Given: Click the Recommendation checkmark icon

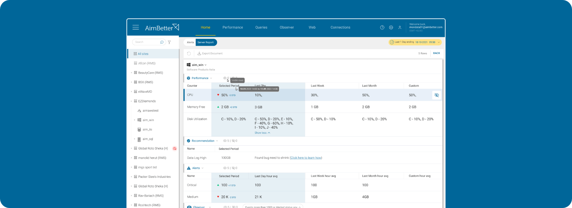Looking at the screenshot, I should pos(188,141).
